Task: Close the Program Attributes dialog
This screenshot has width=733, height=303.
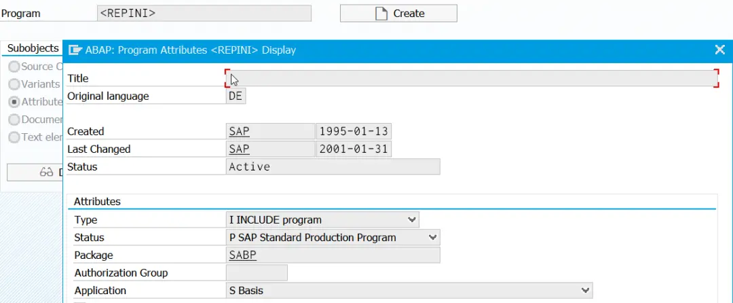Action: pyautogui.click(x=720, y=50)
